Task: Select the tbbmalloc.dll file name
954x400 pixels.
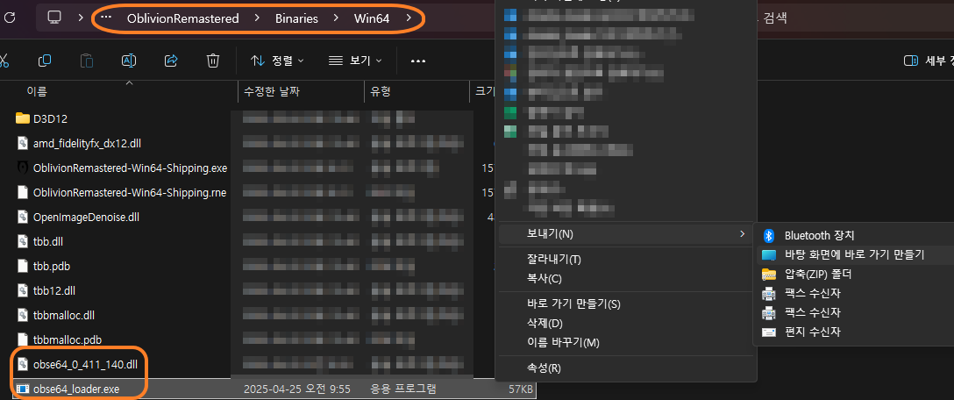Action: click(x=64, y=316)
